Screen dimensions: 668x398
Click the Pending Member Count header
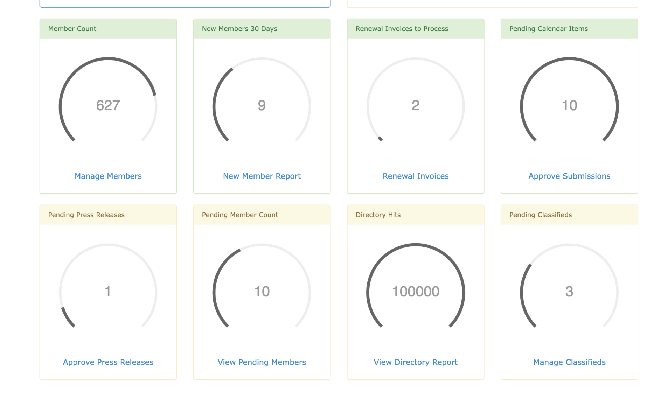point(262,215)
